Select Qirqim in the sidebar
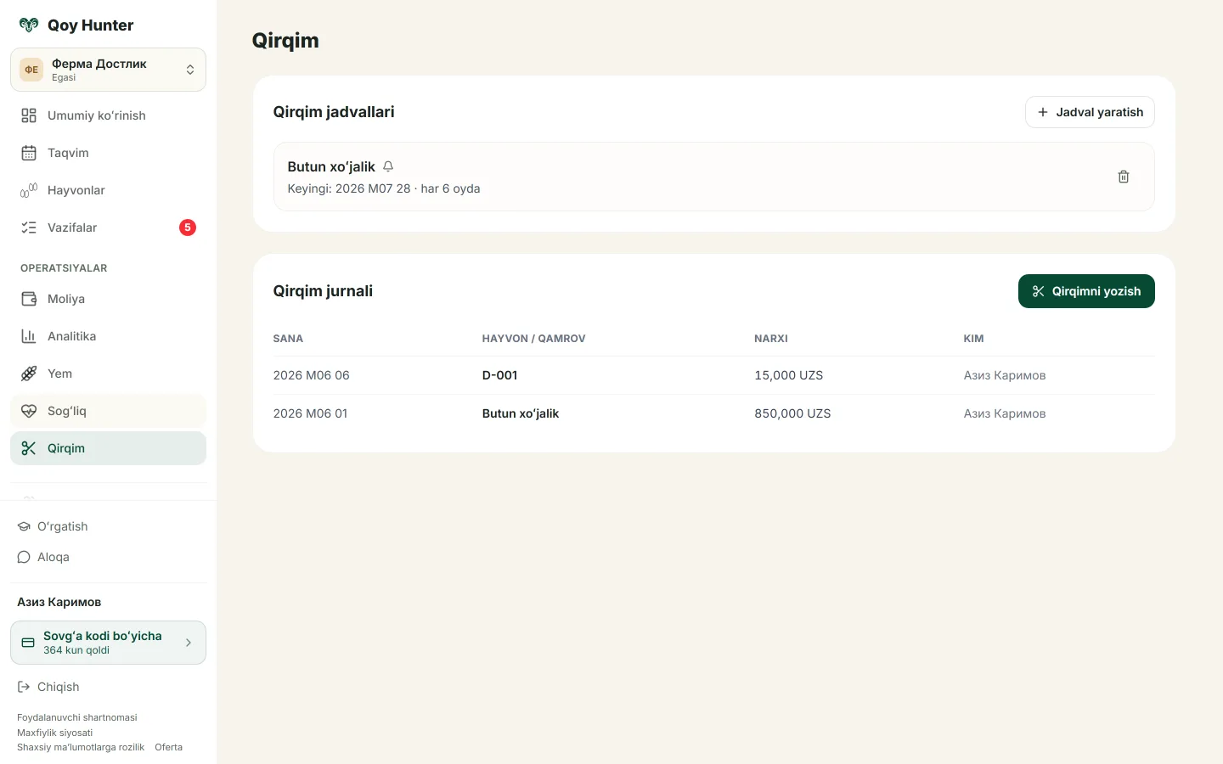This screenshot has height=764, width=1223. pyautogui.click(x=108, y=448)
